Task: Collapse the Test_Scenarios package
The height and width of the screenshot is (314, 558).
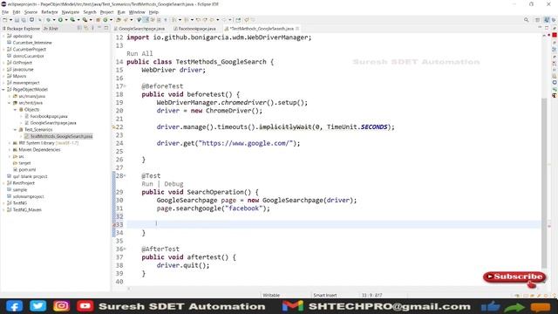Action: coord(16,130)
